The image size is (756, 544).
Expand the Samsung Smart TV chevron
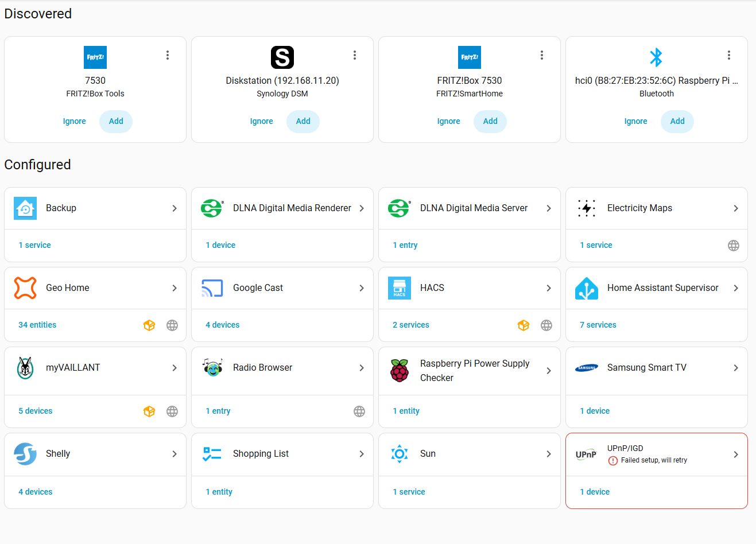tap(736, 368)
